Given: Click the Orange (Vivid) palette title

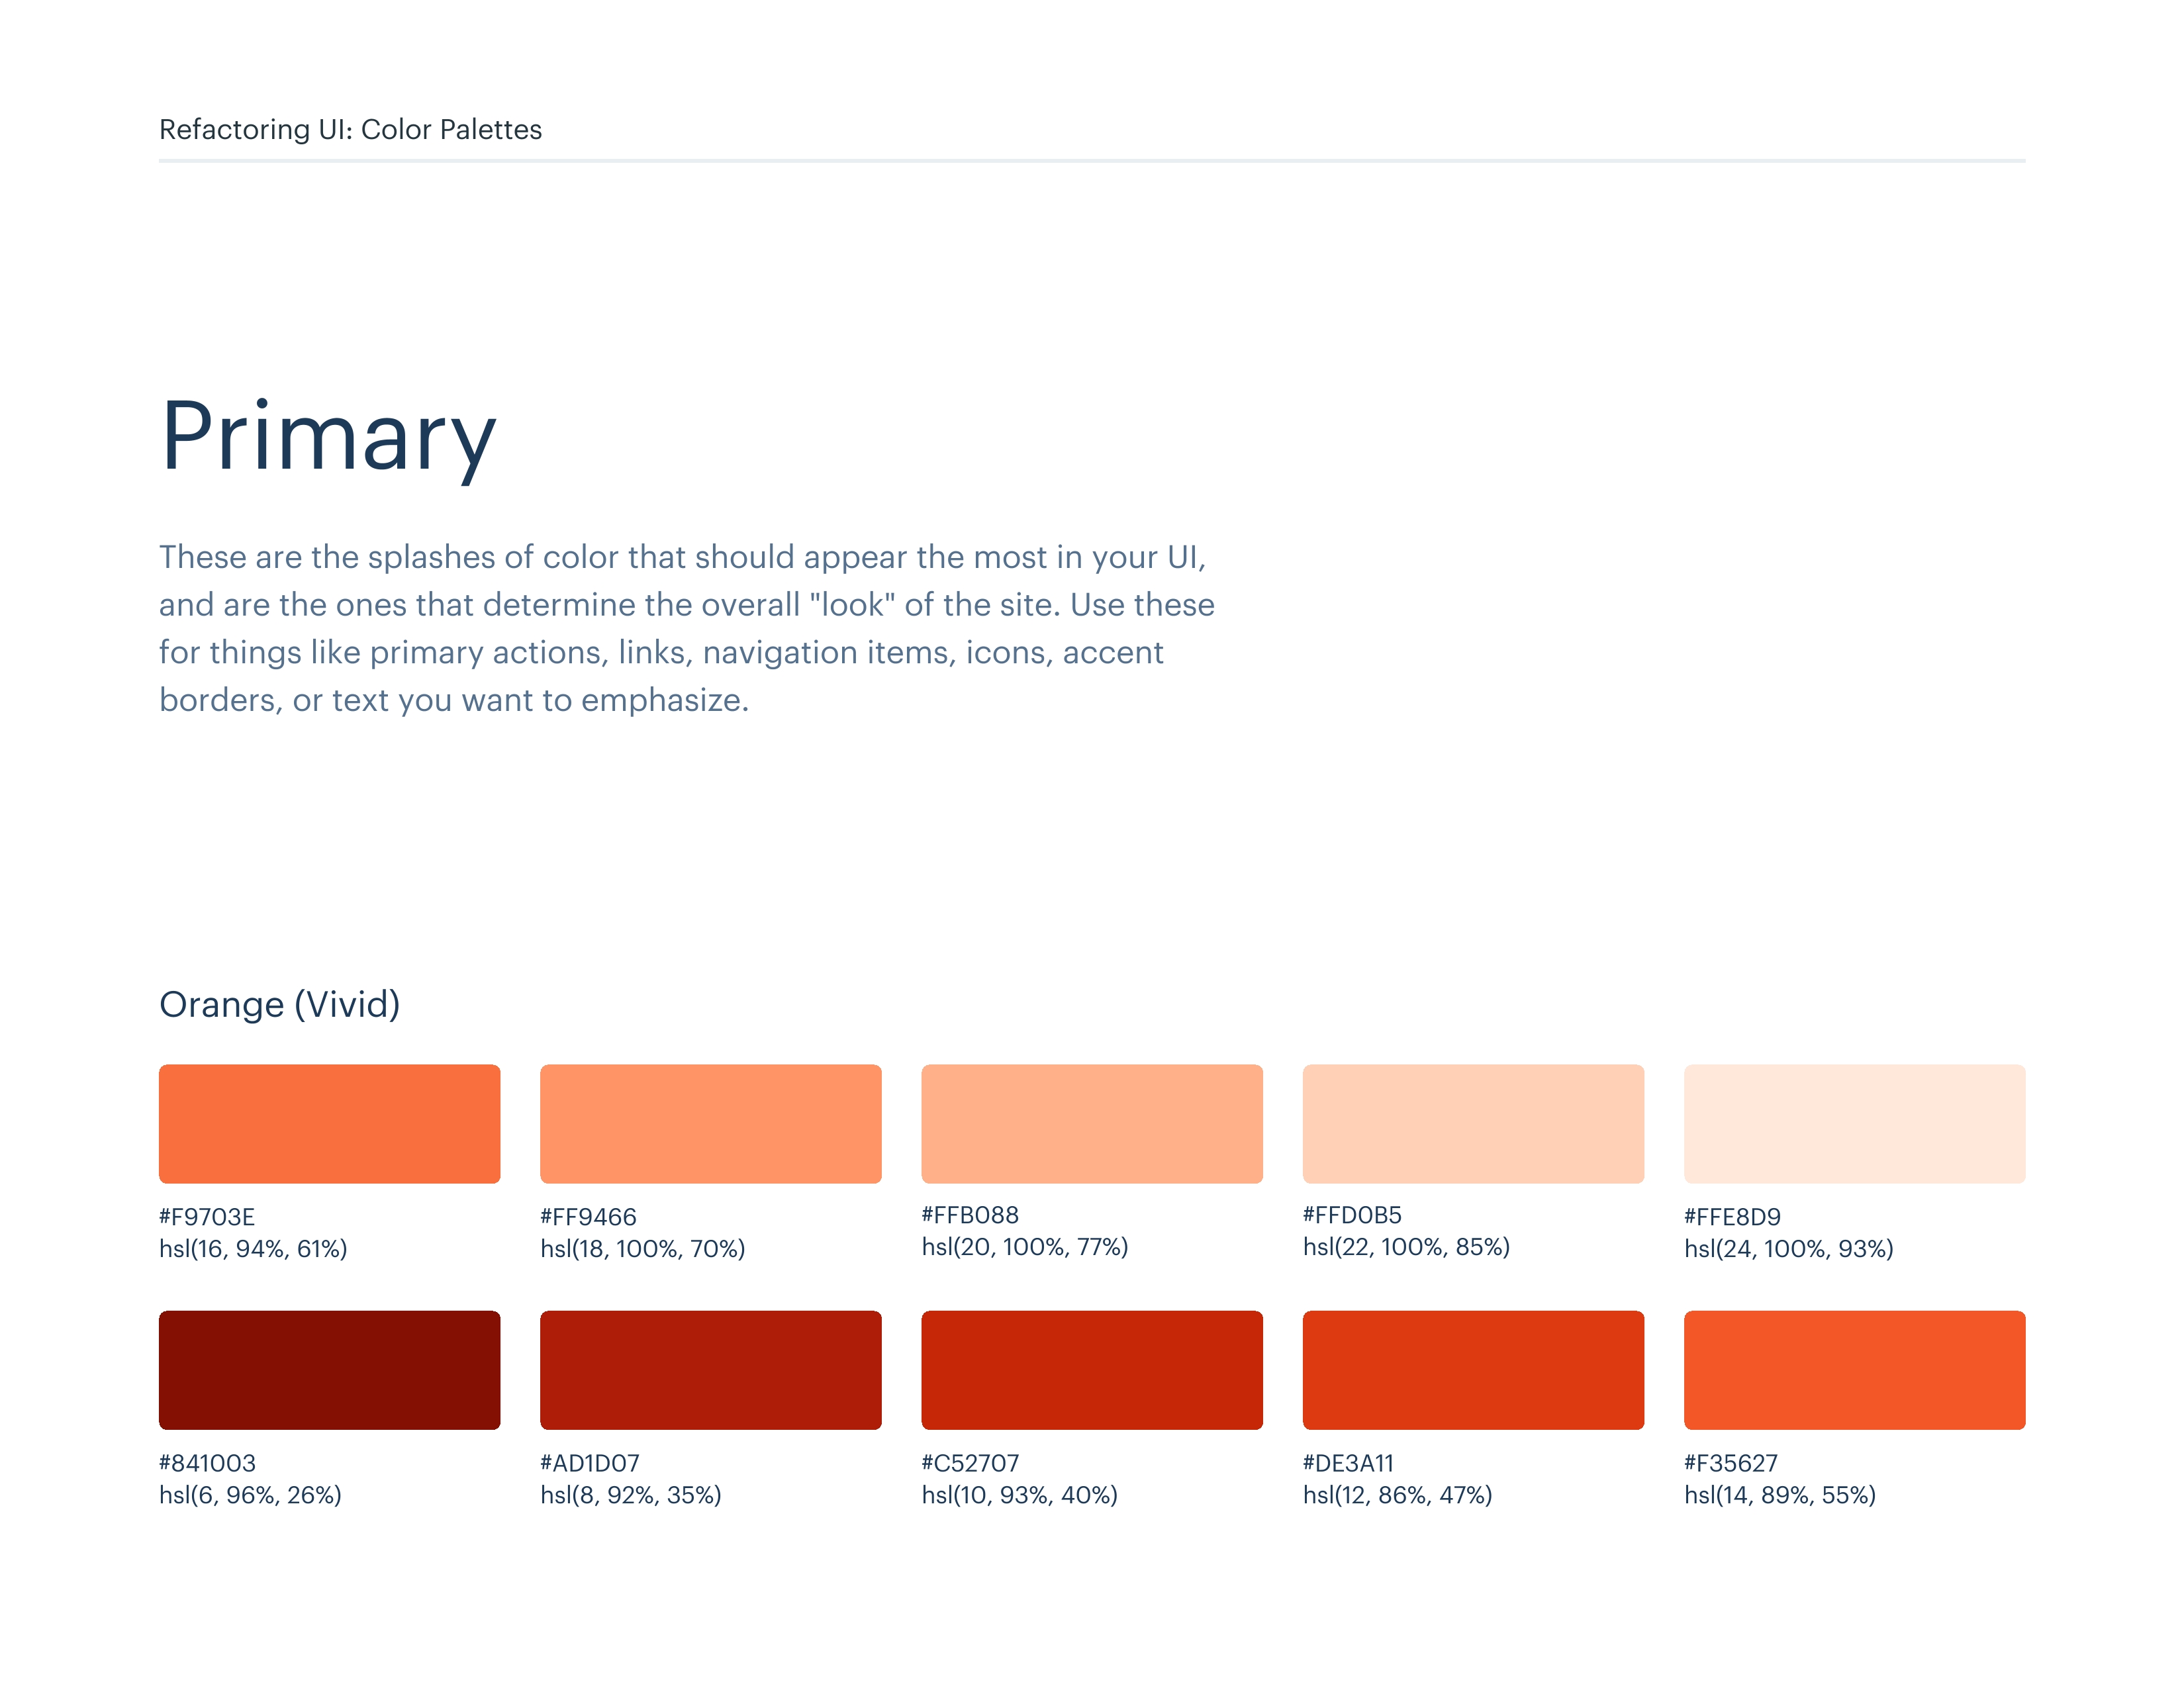Looking at the screenshot, I should (279, 1004).
